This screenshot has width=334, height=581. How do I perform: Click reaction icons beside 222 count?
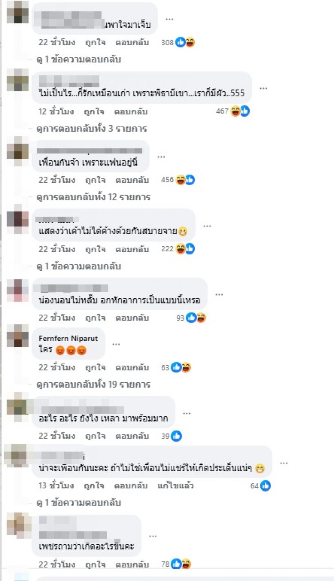[185, 249]
